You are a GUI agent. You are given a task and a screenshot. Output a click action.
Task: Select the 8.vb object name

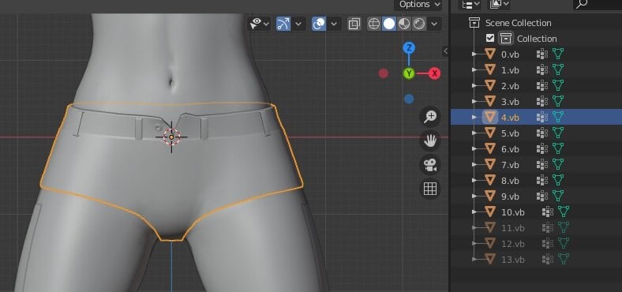click(x=510, y=181)
